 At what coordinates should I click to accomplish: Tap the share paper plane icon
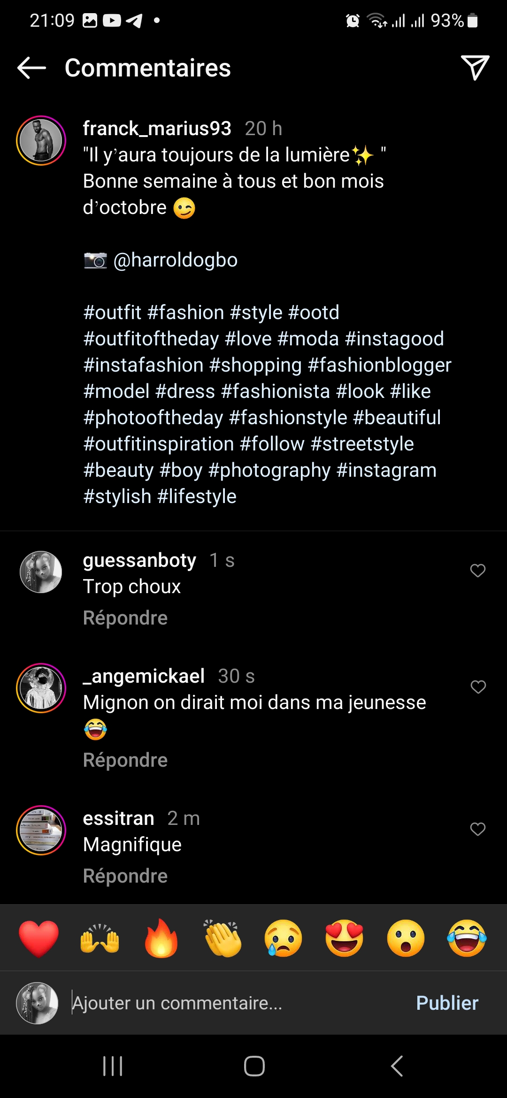pos(475,68)
